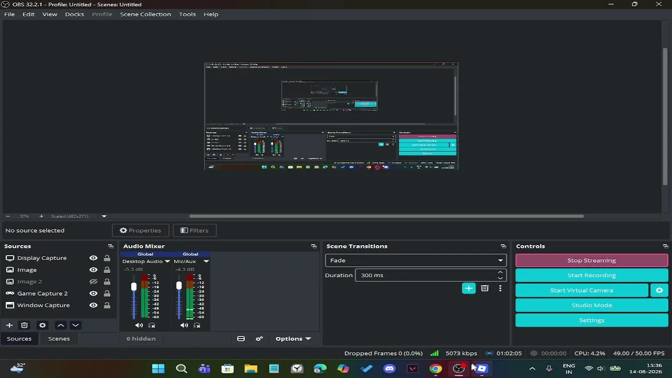
Task: Click the Duration 300 ms field
Action: coord(430,275)
